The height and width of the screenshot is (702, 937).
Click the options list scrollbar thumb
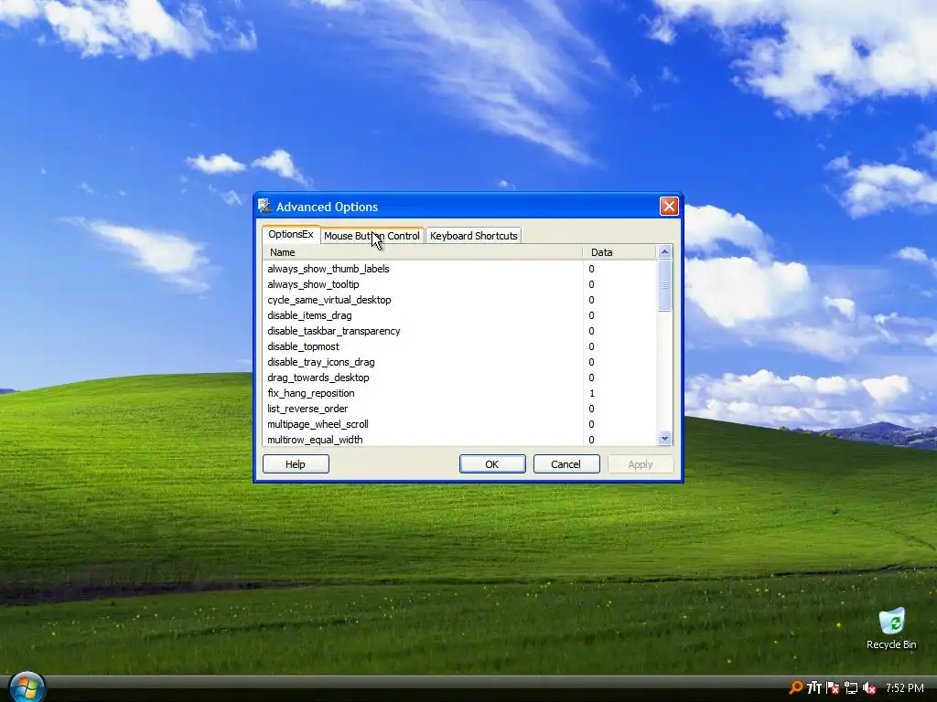[664, 285]
